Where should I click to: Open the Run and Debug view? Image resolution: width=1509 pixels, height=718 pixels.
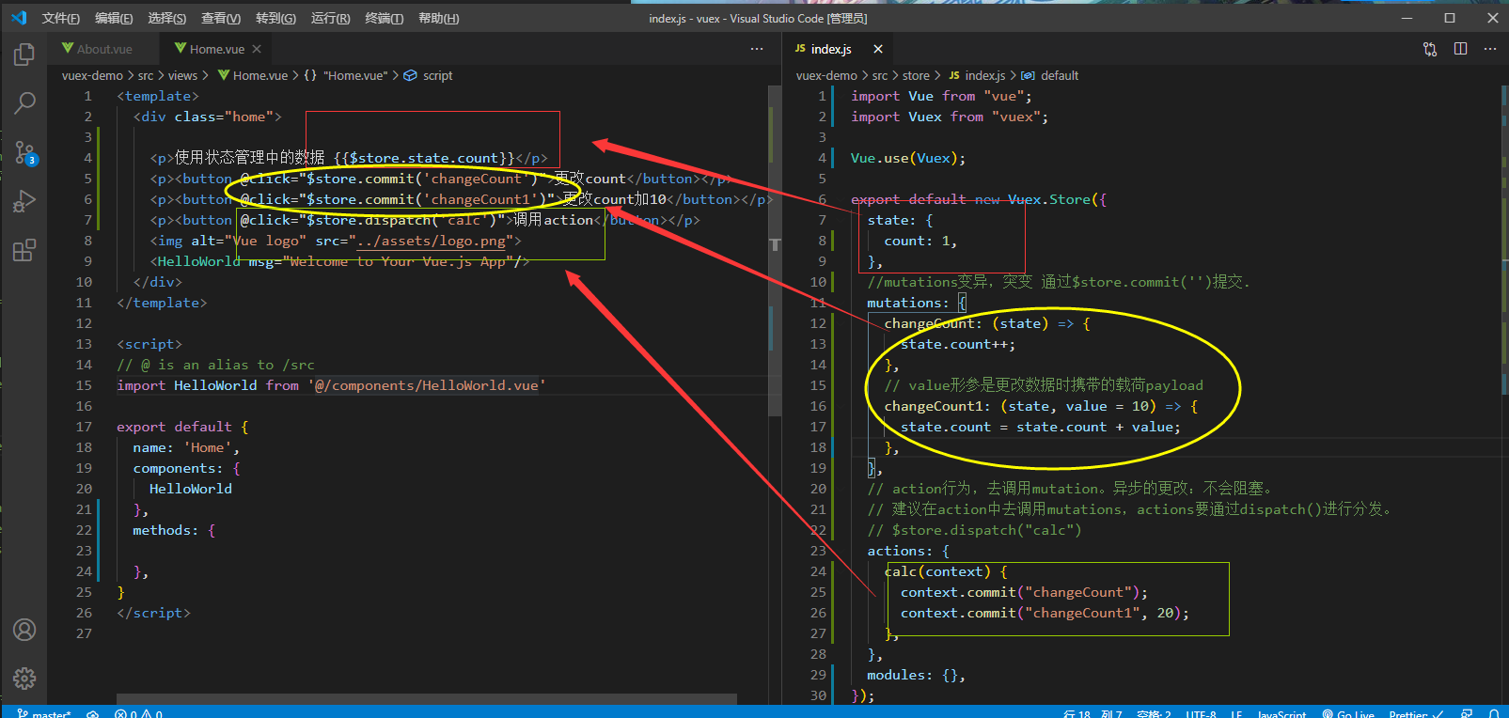24,201
